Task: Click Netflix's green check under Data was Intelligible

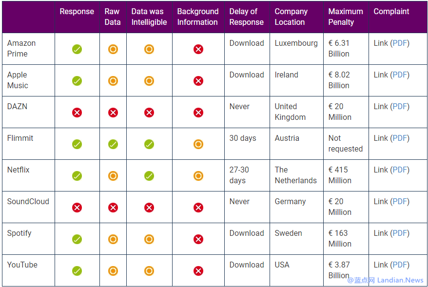Action: point(149,176)
